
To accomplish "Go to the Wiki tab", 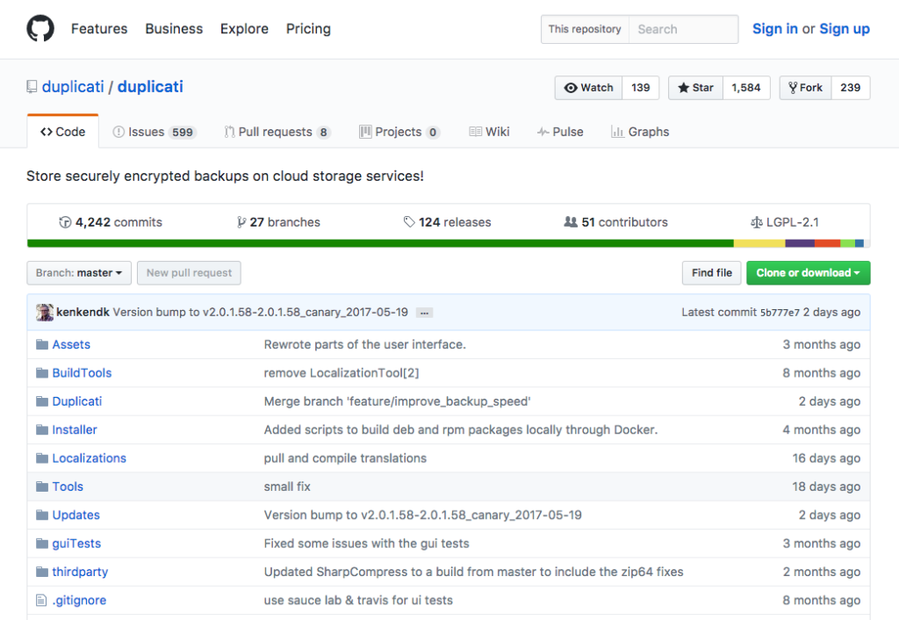I will (x=489, y=132).
